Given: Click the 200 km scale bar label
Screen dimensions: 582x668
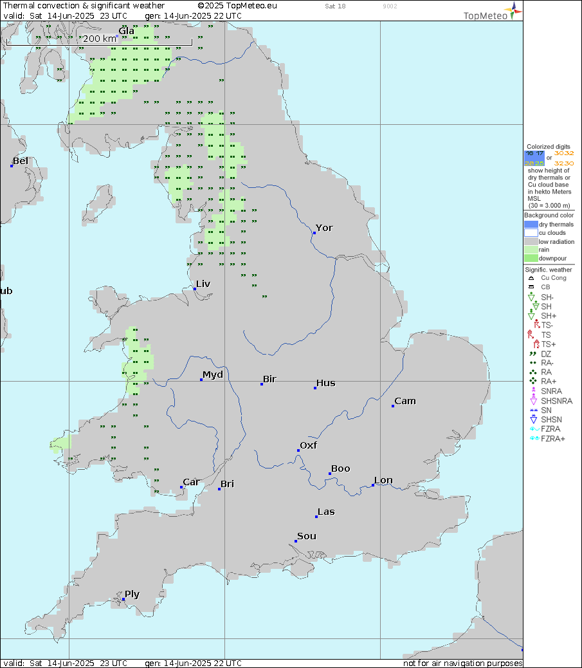Looking at the screenshot, I should 99,39.
